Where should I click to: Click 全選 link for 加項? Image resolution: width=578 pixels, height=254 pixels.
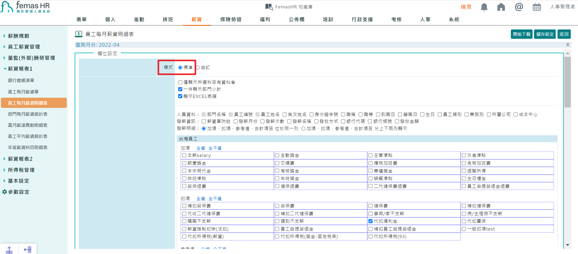coord(200,148)
